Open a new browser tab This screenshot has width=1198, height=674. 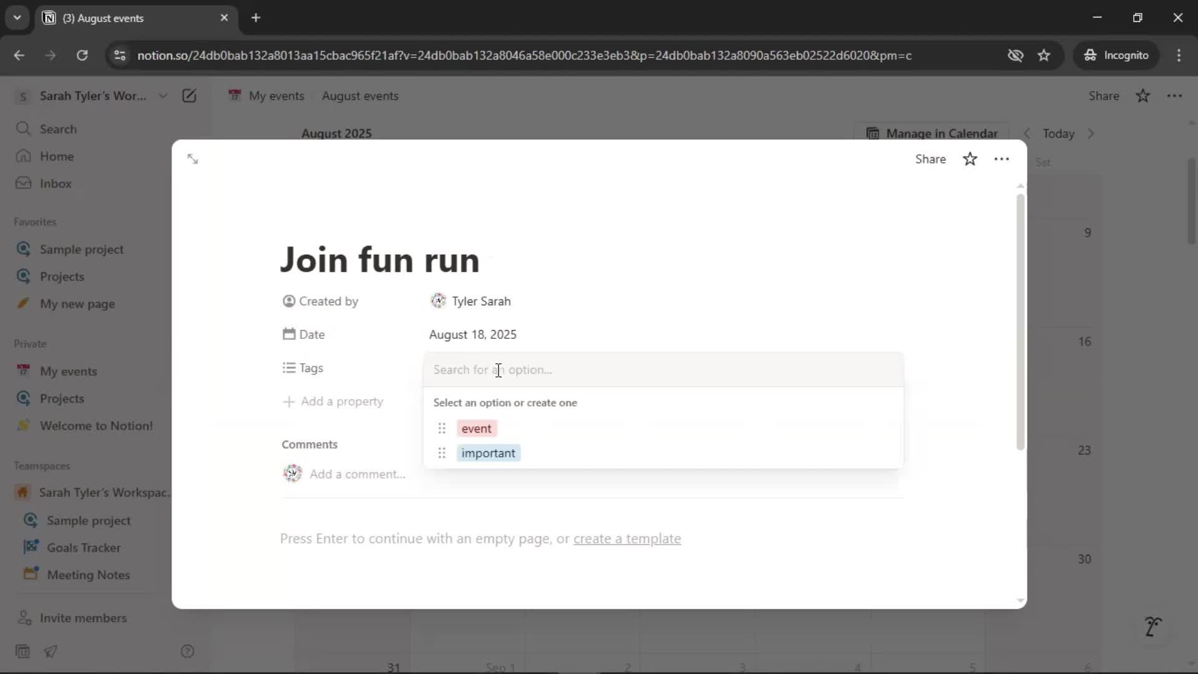(x=256, y=18)
